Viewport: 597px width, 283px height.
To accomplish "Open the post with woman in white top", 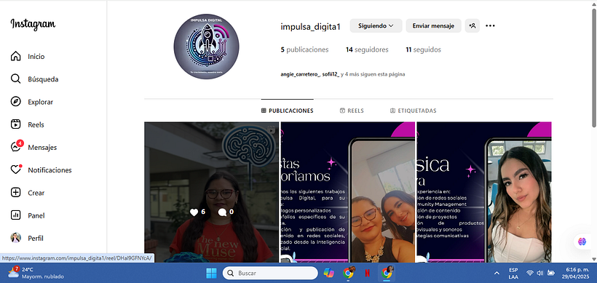I will point(484,192).
